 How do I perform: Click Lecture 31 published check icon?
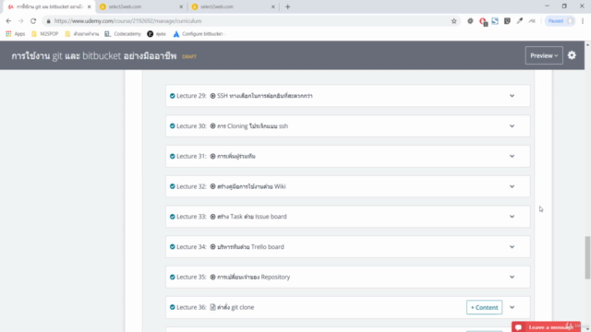pyautogui.click(x=173, y=156)
